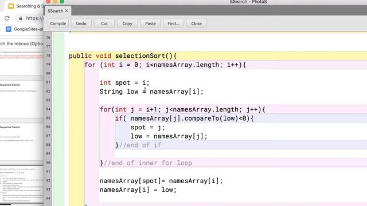This screenshot has height=206, width=367.
Task: Click the Cut button
Action: [x=104, y=23]
